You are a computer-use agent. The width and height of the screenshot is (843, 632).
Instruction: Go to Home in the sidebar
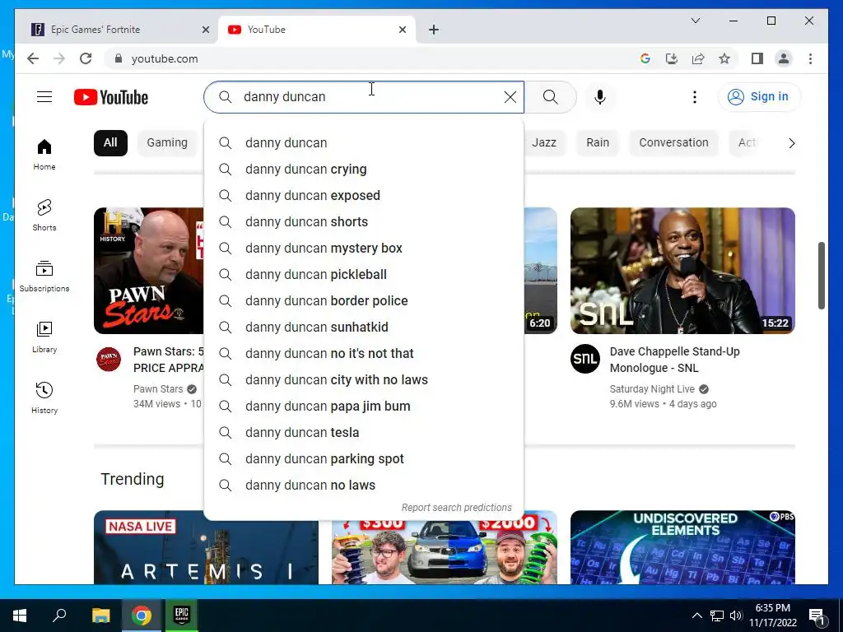[x=44, y=155]
